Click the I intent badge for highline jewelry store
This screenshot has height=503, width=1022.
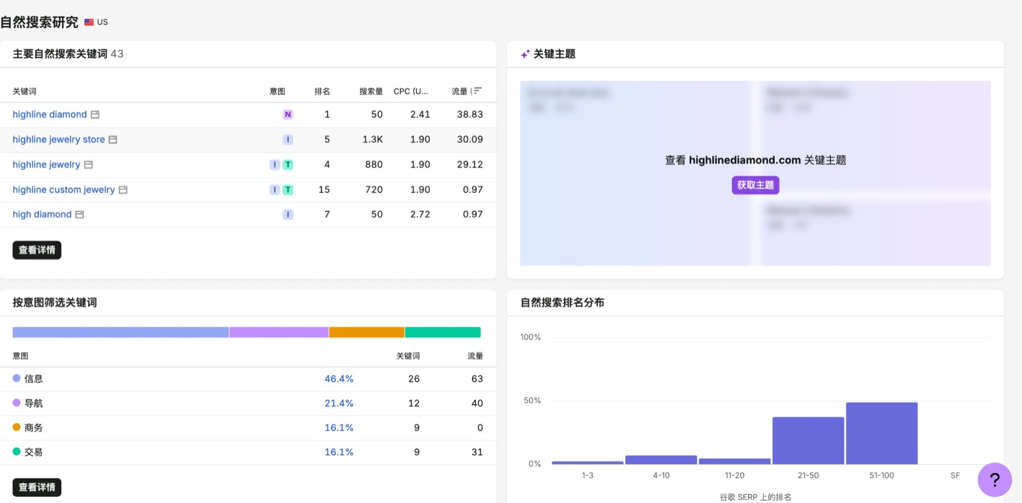pyautogui.click(x=288, y=139)
